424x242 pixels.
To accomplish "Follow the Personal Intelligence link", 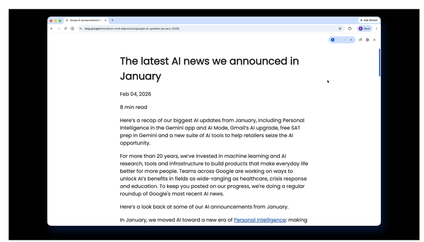I will [260, 220].
